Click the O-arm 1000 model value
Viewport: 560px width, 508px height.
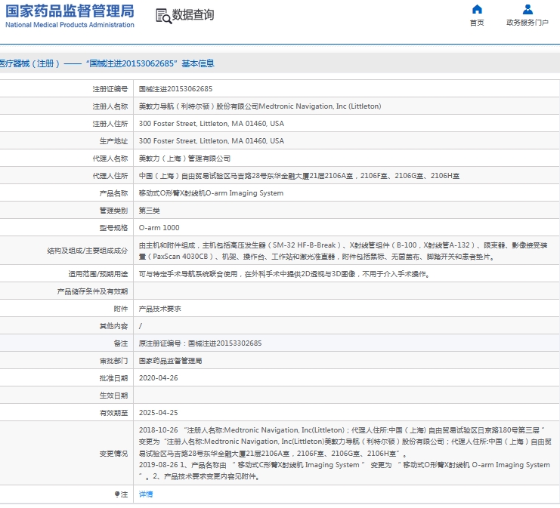click(x=159, y=228)
